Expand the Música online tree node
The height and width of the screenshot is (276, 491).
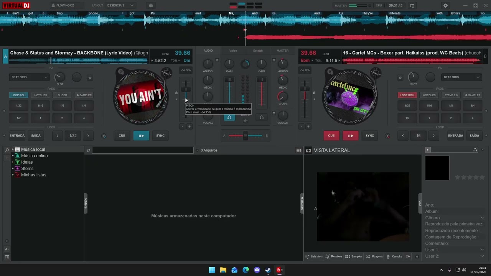pos(13,156)
